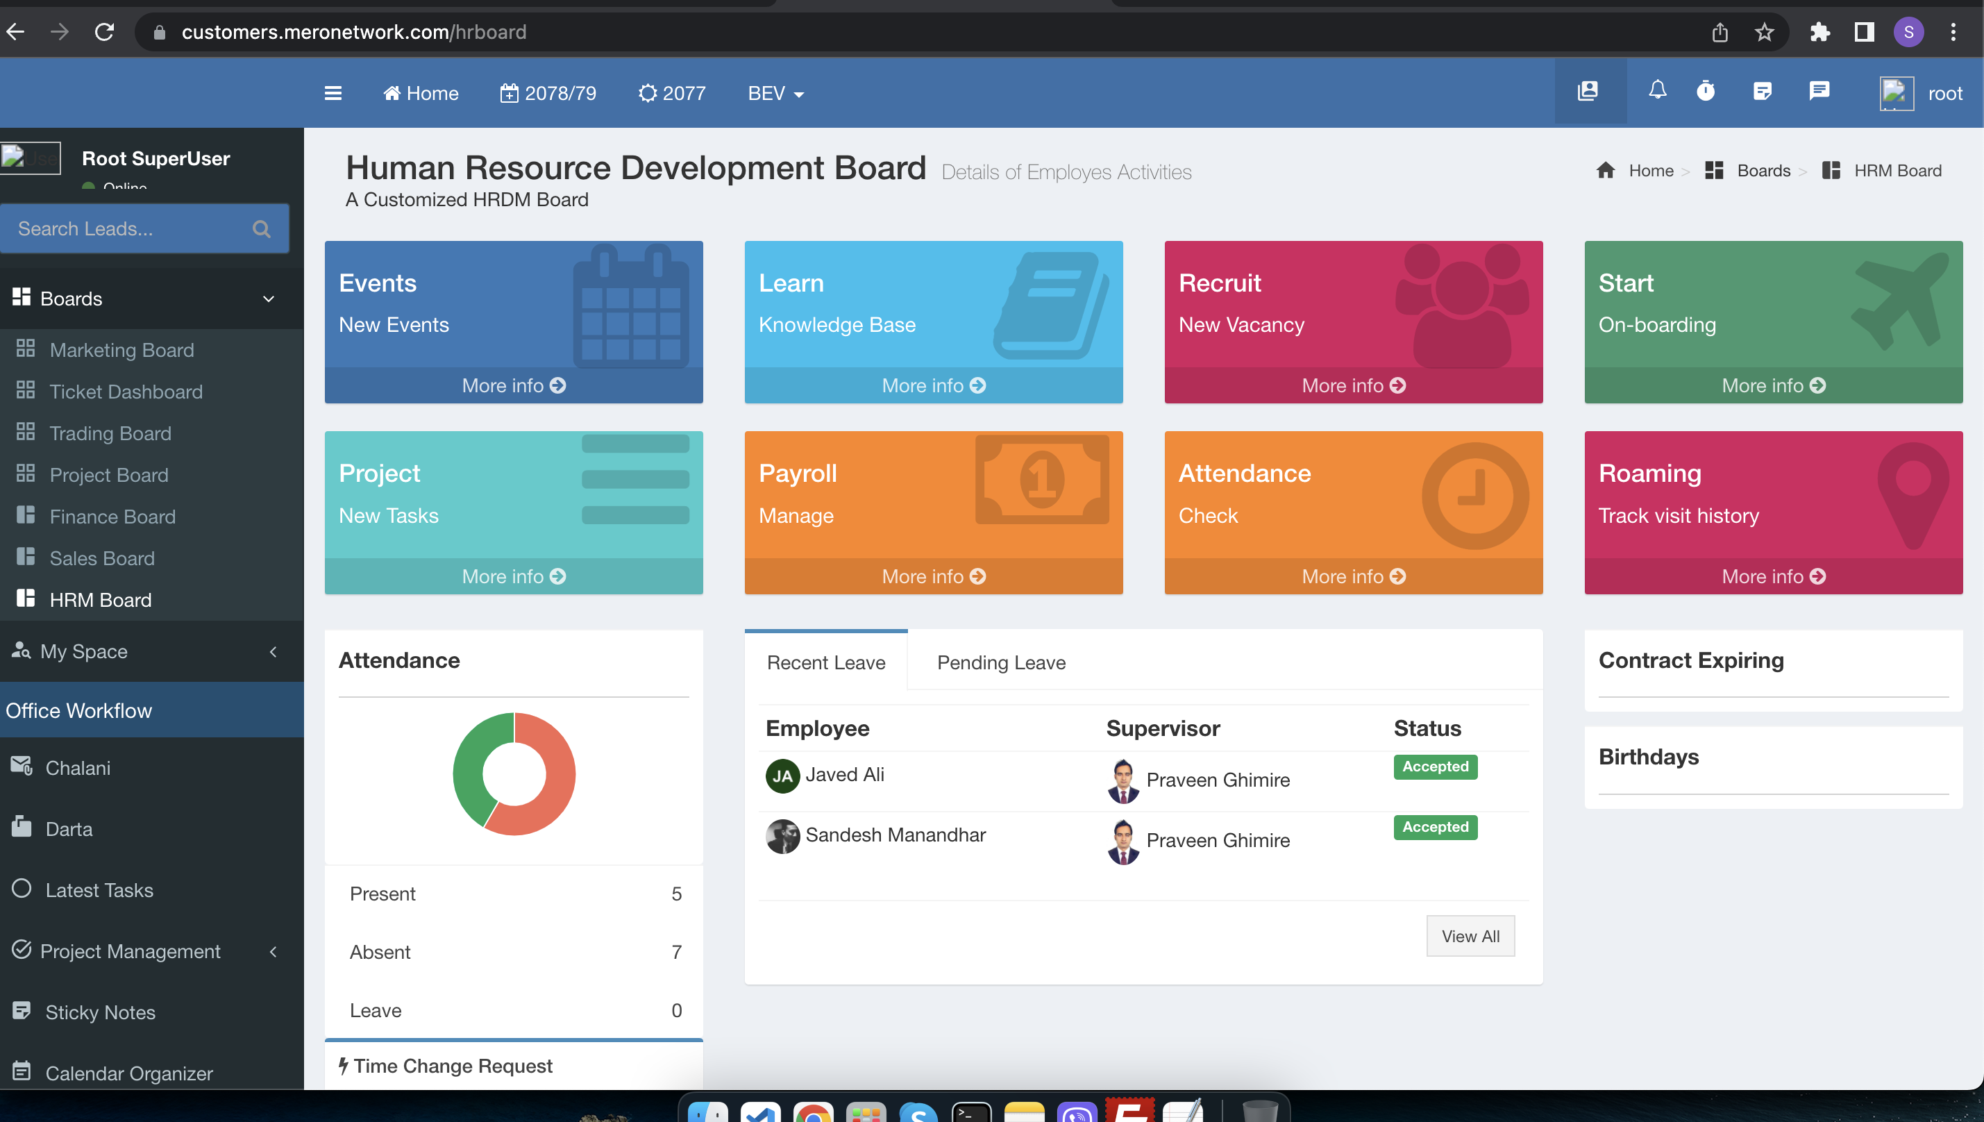Click the search magnifier icon
This screenshot has width=1984, height=1122.
[261, 229]
